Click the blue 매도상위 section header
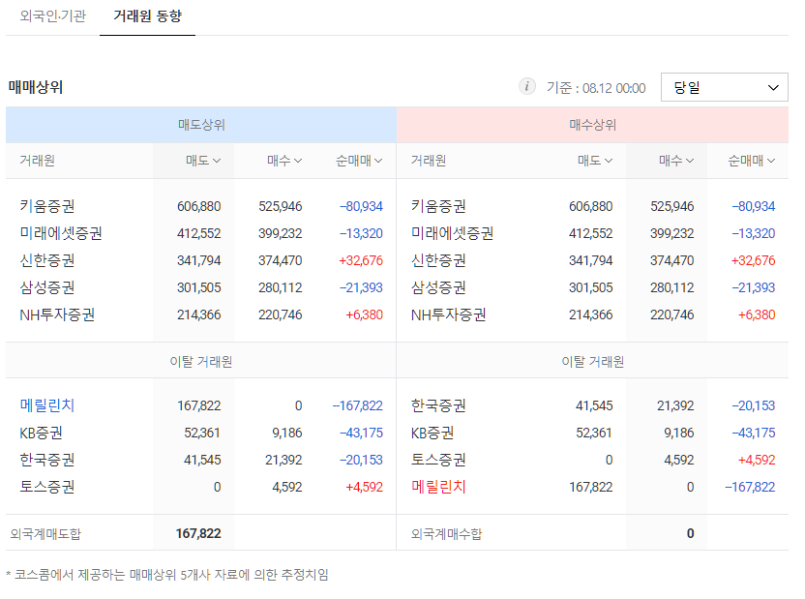Image resolution: width=805 pixels, height=599 pixels. (x=200, y=125)
